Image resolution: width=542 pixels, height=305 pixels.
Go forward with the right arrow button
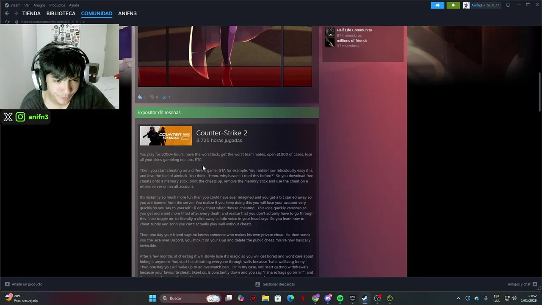click(16, 14)
